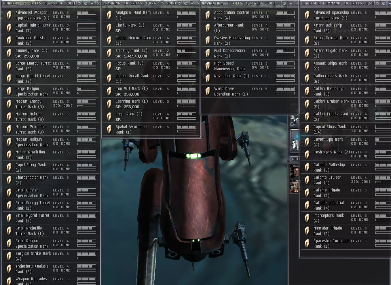The height and width of the screenshot is (285, 391).
Task: Select the Advanced Weapon Upgrades Rank (6) row
Action: click(51, 15)
